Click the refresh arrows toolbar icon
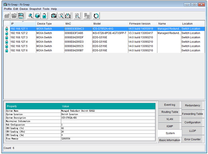 pyautogui.click(x=96, y=16)
